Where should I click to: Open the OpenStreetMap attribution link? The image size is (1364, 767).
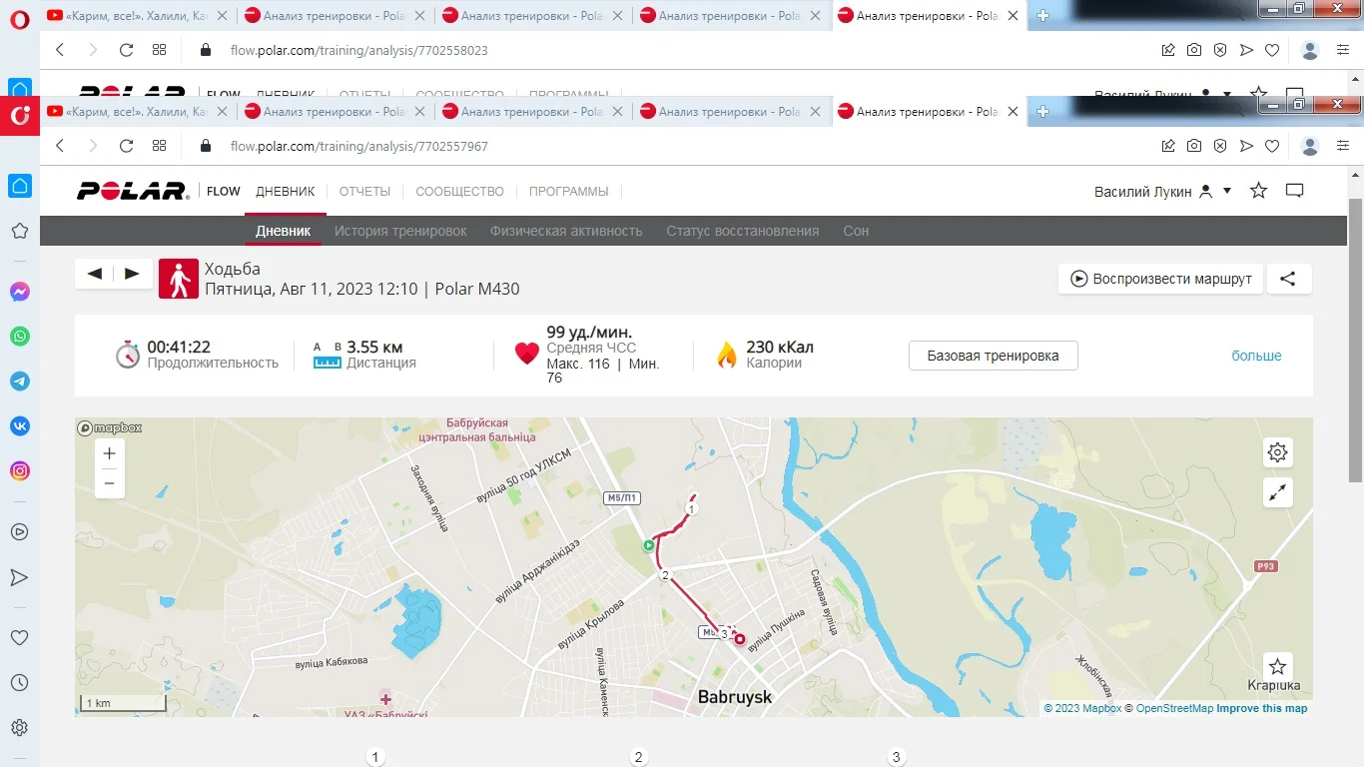click(1174, 708)
